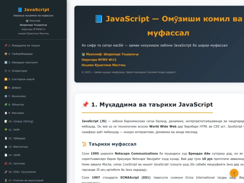The image size is (244, 183).
Task: Click the pushpin icon in section 1 heading
Action: click(85, 104)
